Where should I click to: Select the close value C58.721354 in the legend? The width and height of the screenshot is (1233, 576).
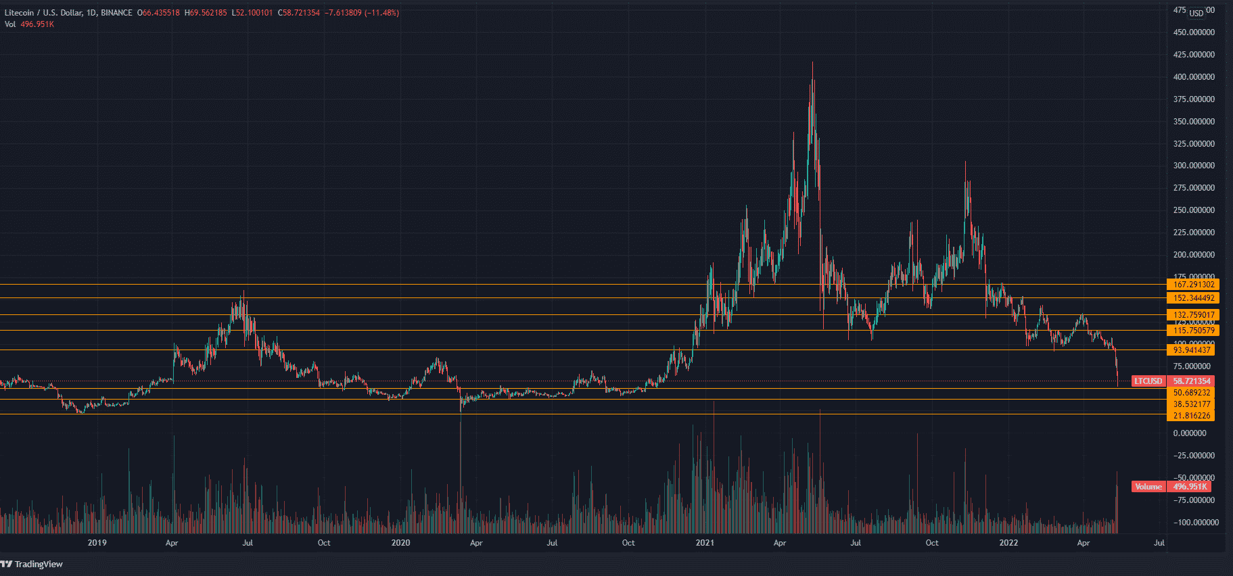pos(299,13)
